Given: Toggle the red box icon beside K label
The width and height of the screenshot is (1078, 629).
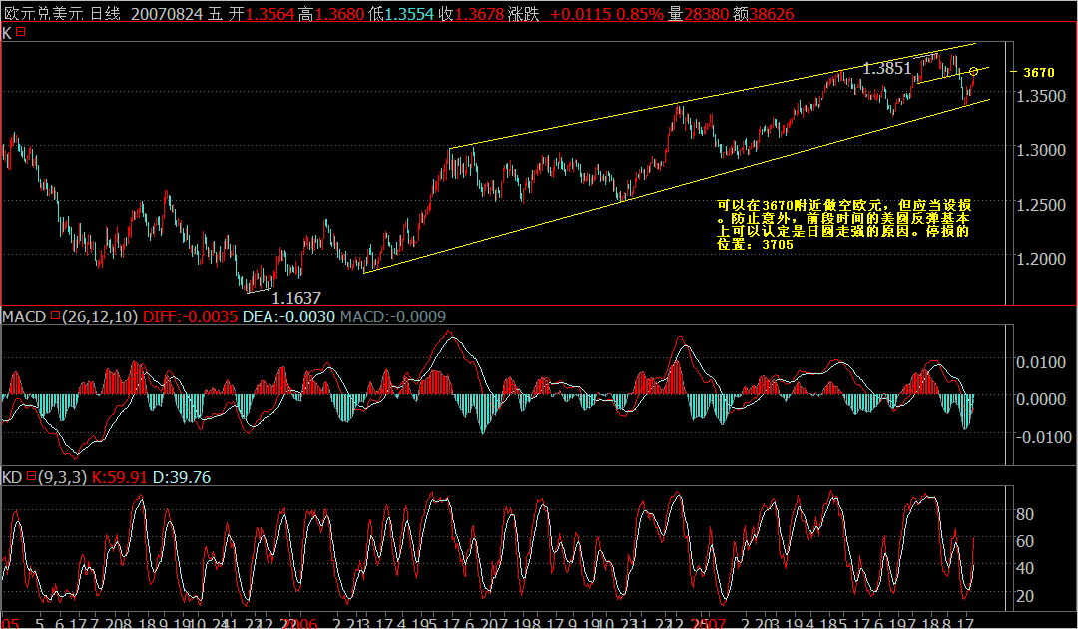Looking at the screenshot, I should click(x=21, y=32).
